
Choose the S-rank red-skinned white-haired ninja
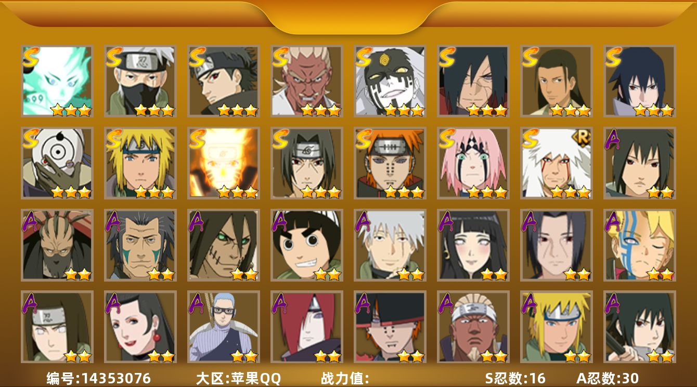(307, 81)
